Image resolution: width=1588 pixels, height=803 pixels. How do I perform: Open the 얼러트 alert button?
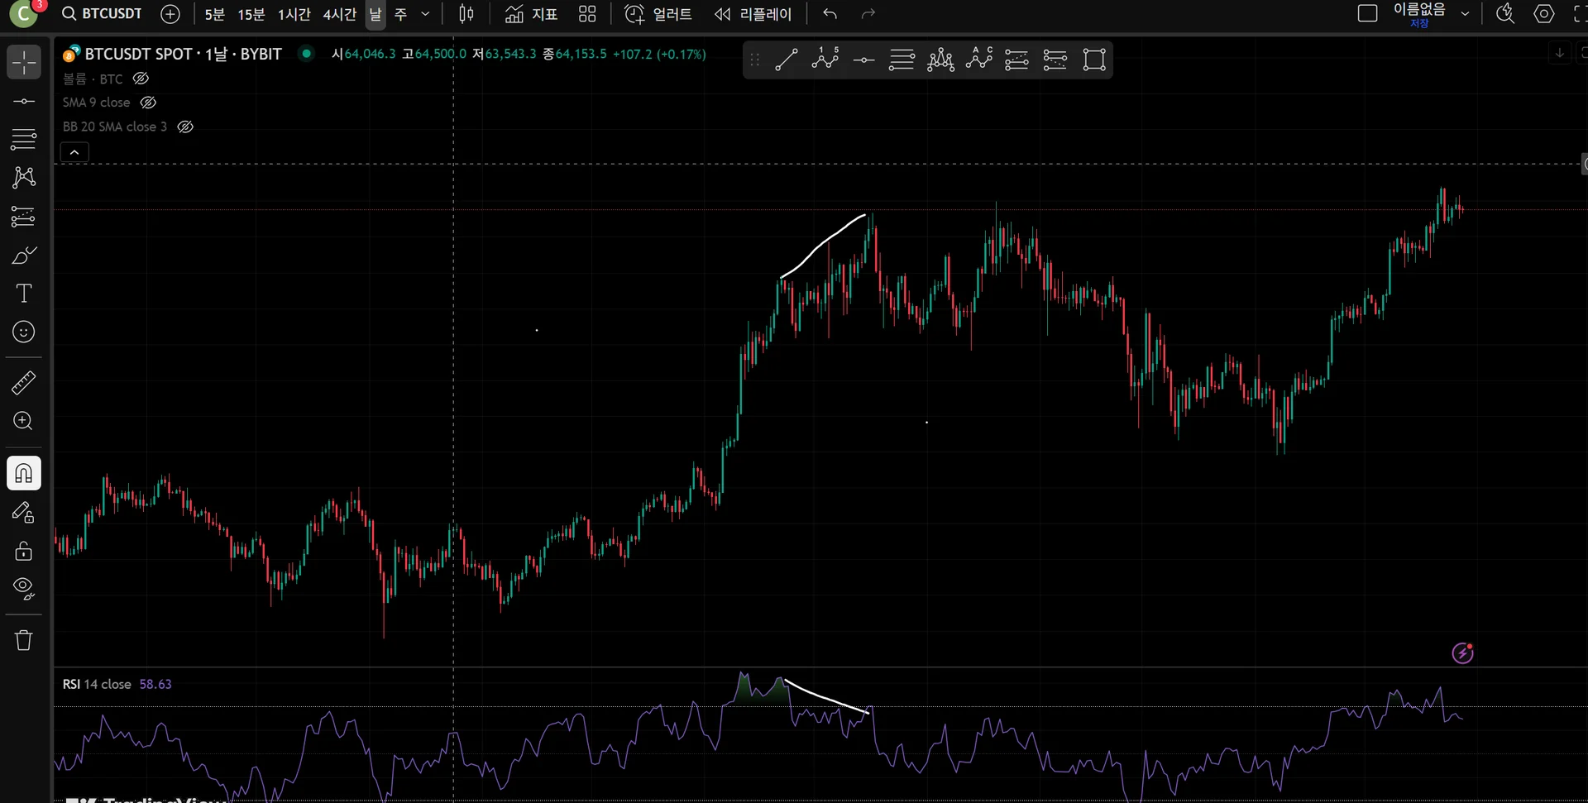pyautogui.click(x=658, y=14)
